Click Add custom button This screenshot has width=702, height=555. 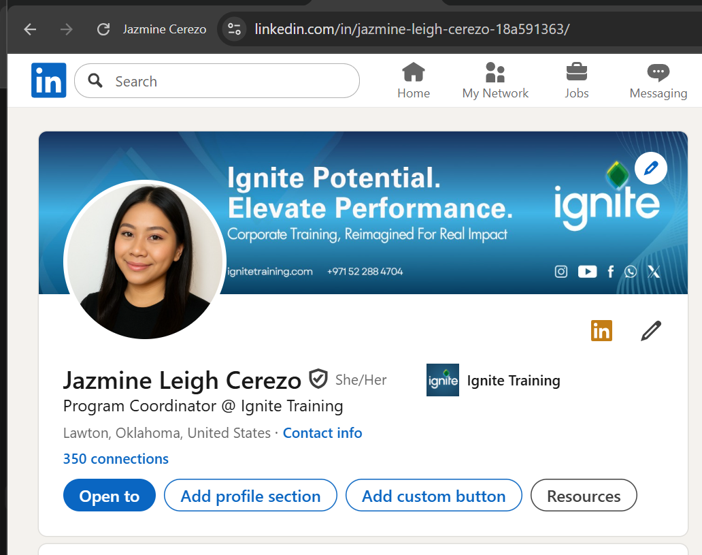(433, 495)
